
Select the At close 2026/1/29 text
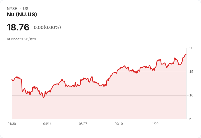21,39
